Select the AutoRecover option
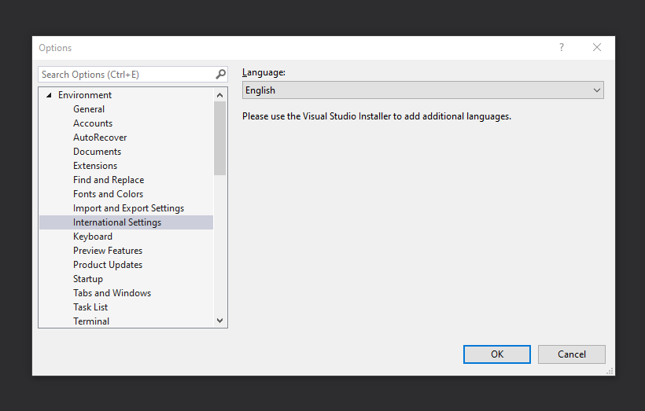Screen dimensions: 645x411 [x=100, y=138]
